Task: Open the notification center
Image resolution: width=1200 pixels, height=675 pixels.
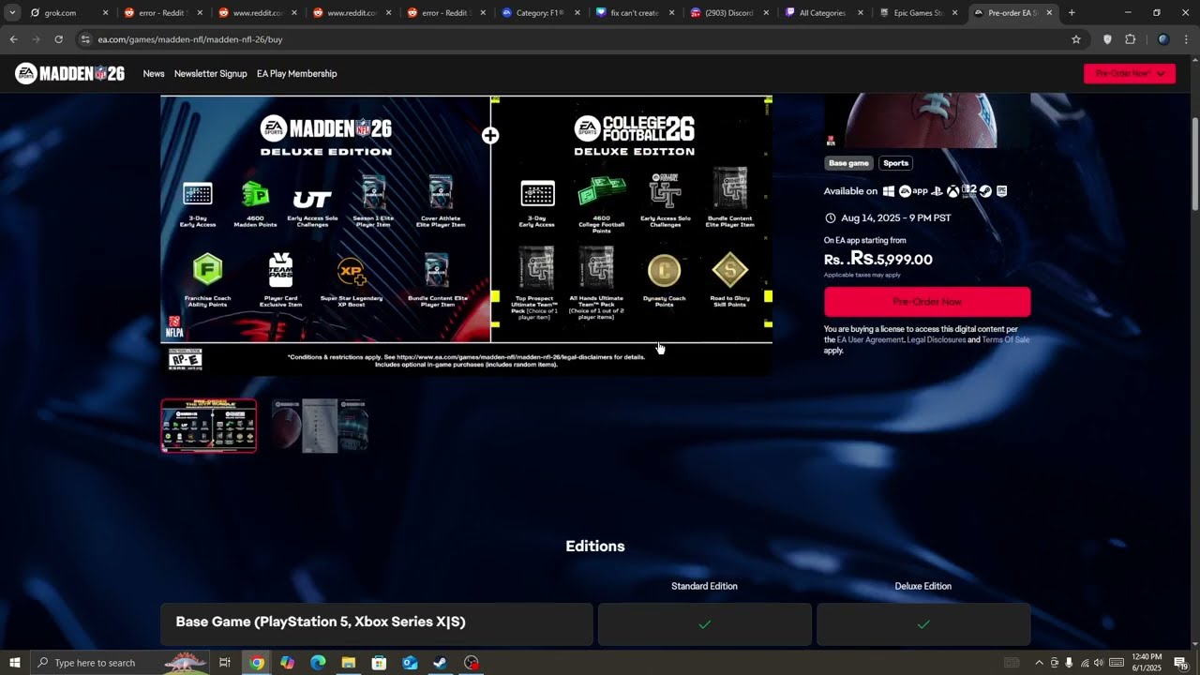Action: point(1181,663)
